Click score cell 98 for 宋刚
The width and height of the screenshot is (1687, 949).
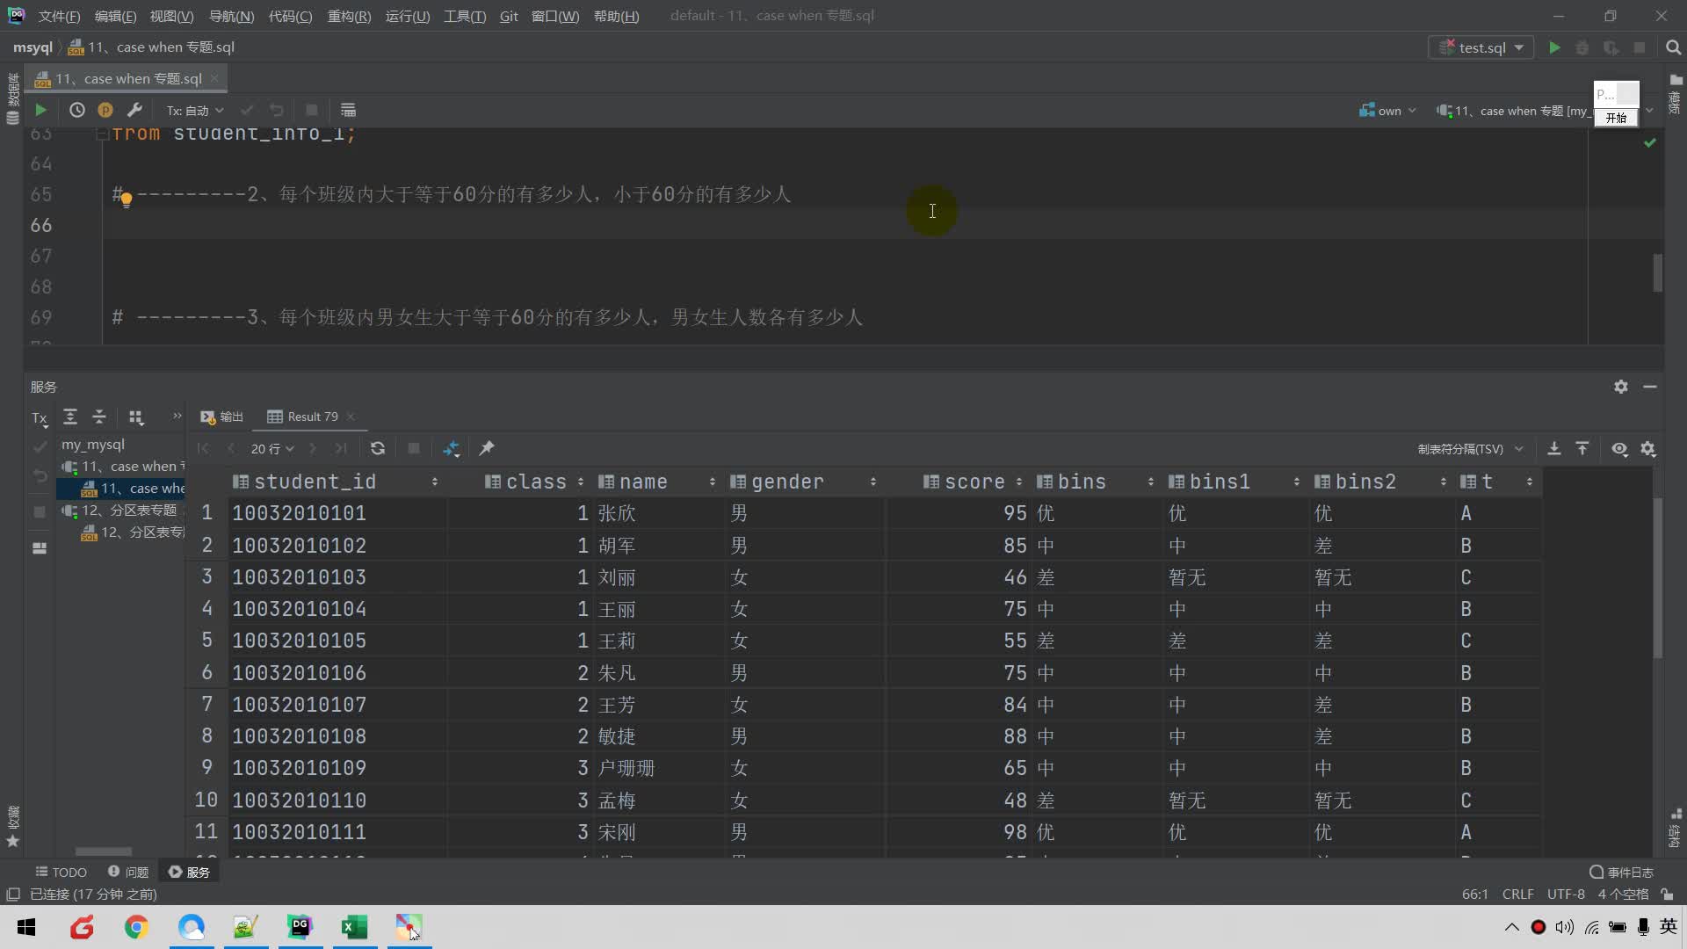958,832
